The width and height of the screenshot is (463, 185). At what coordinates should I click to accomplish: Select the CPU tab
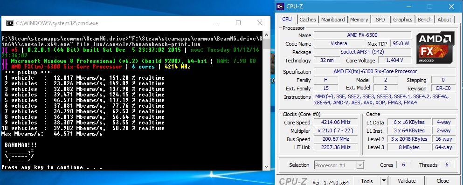tap(287, 19)
